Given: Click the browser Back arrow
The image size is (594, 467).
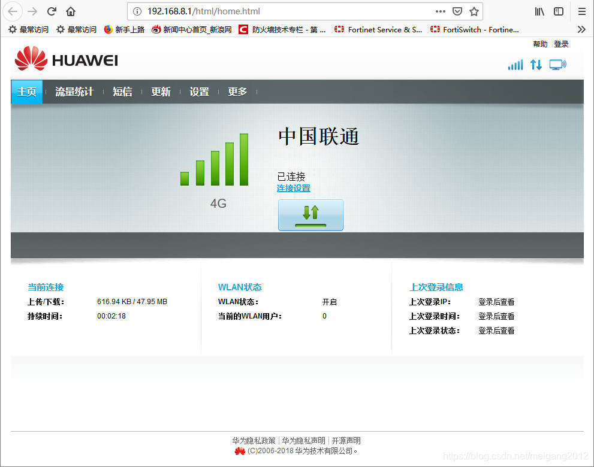Looking at the screenshot, I should click(x=13, y=11).
